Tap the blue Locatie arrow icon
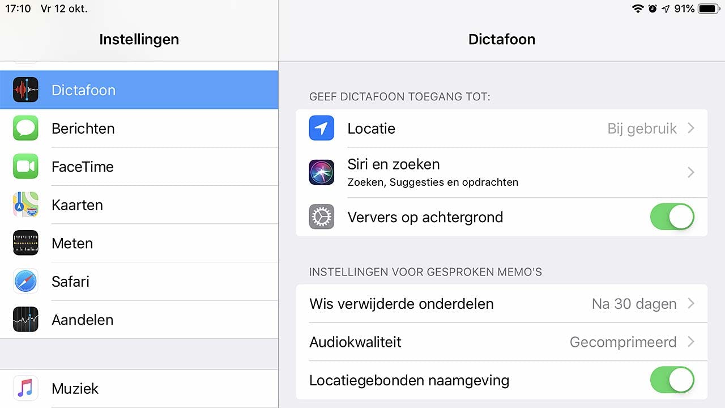The height and width of the screenshot is (408, 725). [x=322, y=128]
